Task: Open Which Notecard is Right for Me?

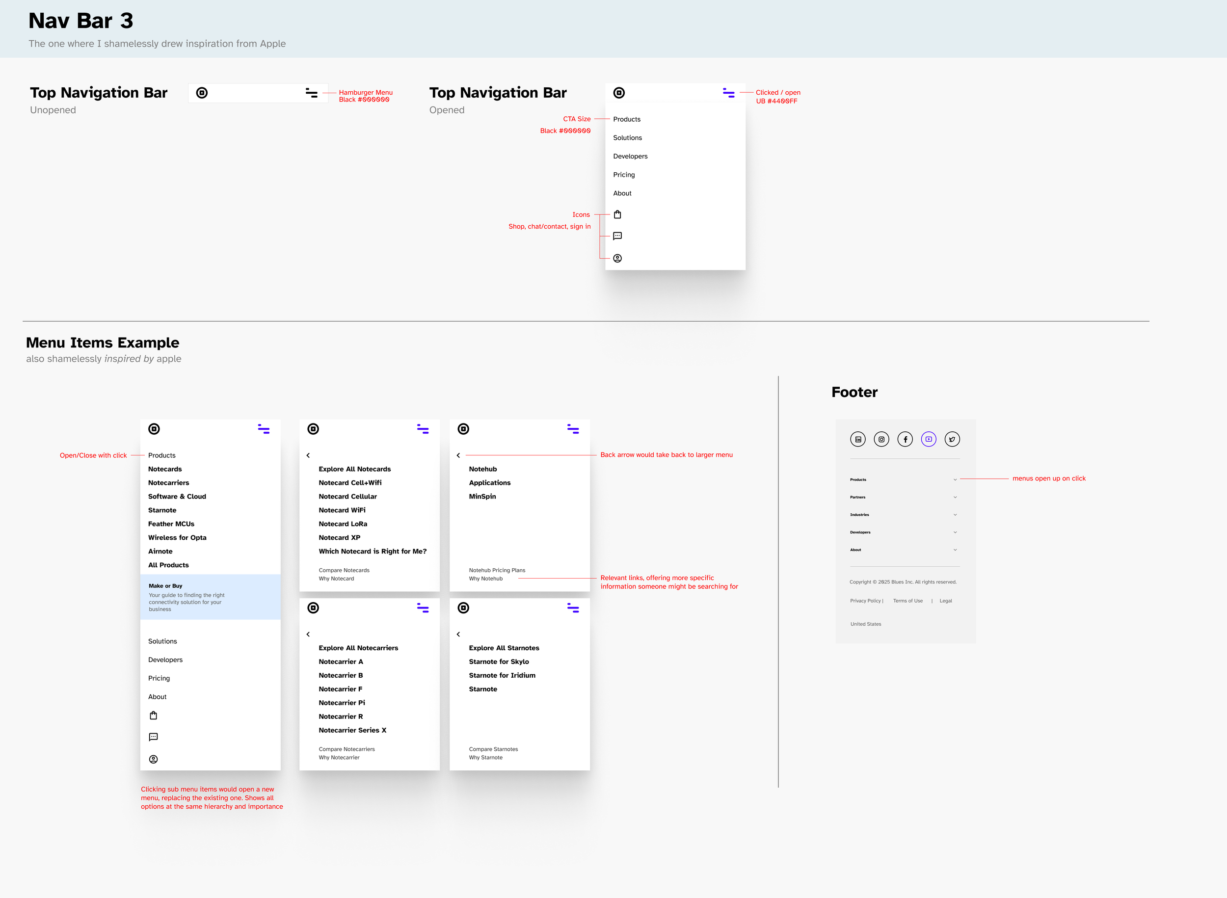Action: (373, 551)
